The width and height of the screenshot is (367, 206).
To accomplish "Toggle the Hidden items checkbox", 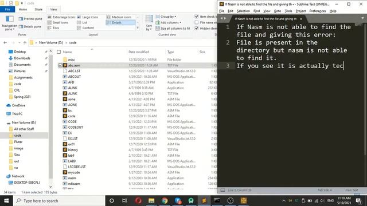I will [197, 28].
